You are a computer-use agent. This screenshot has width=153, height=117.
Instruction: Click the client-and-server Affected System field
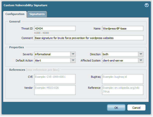(x=120, y=60)
